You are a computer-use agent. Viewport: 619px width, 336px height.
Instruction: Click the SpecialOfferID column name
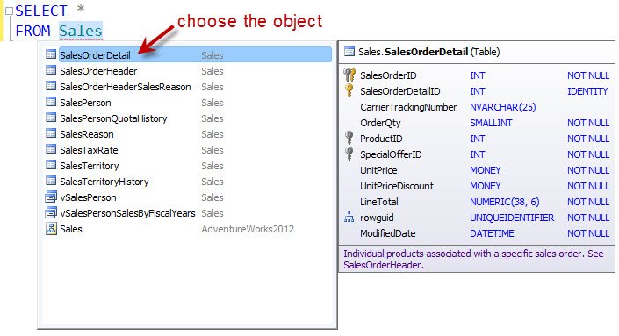[391, 154]
